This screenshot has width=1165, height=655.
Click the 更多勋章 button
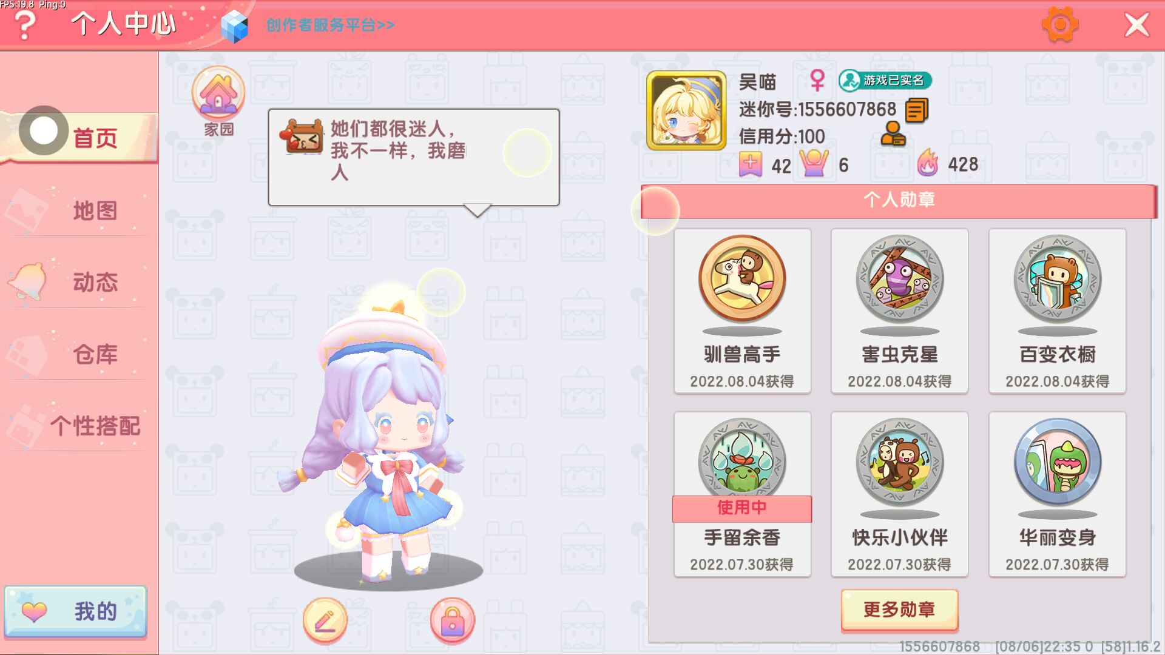[x=900, y=610]
